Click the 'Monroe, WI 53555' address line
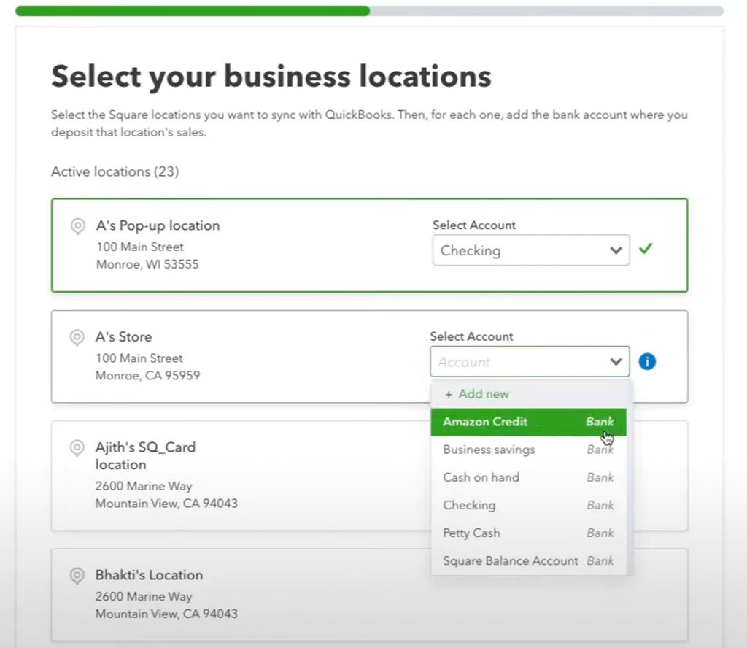 147,264
